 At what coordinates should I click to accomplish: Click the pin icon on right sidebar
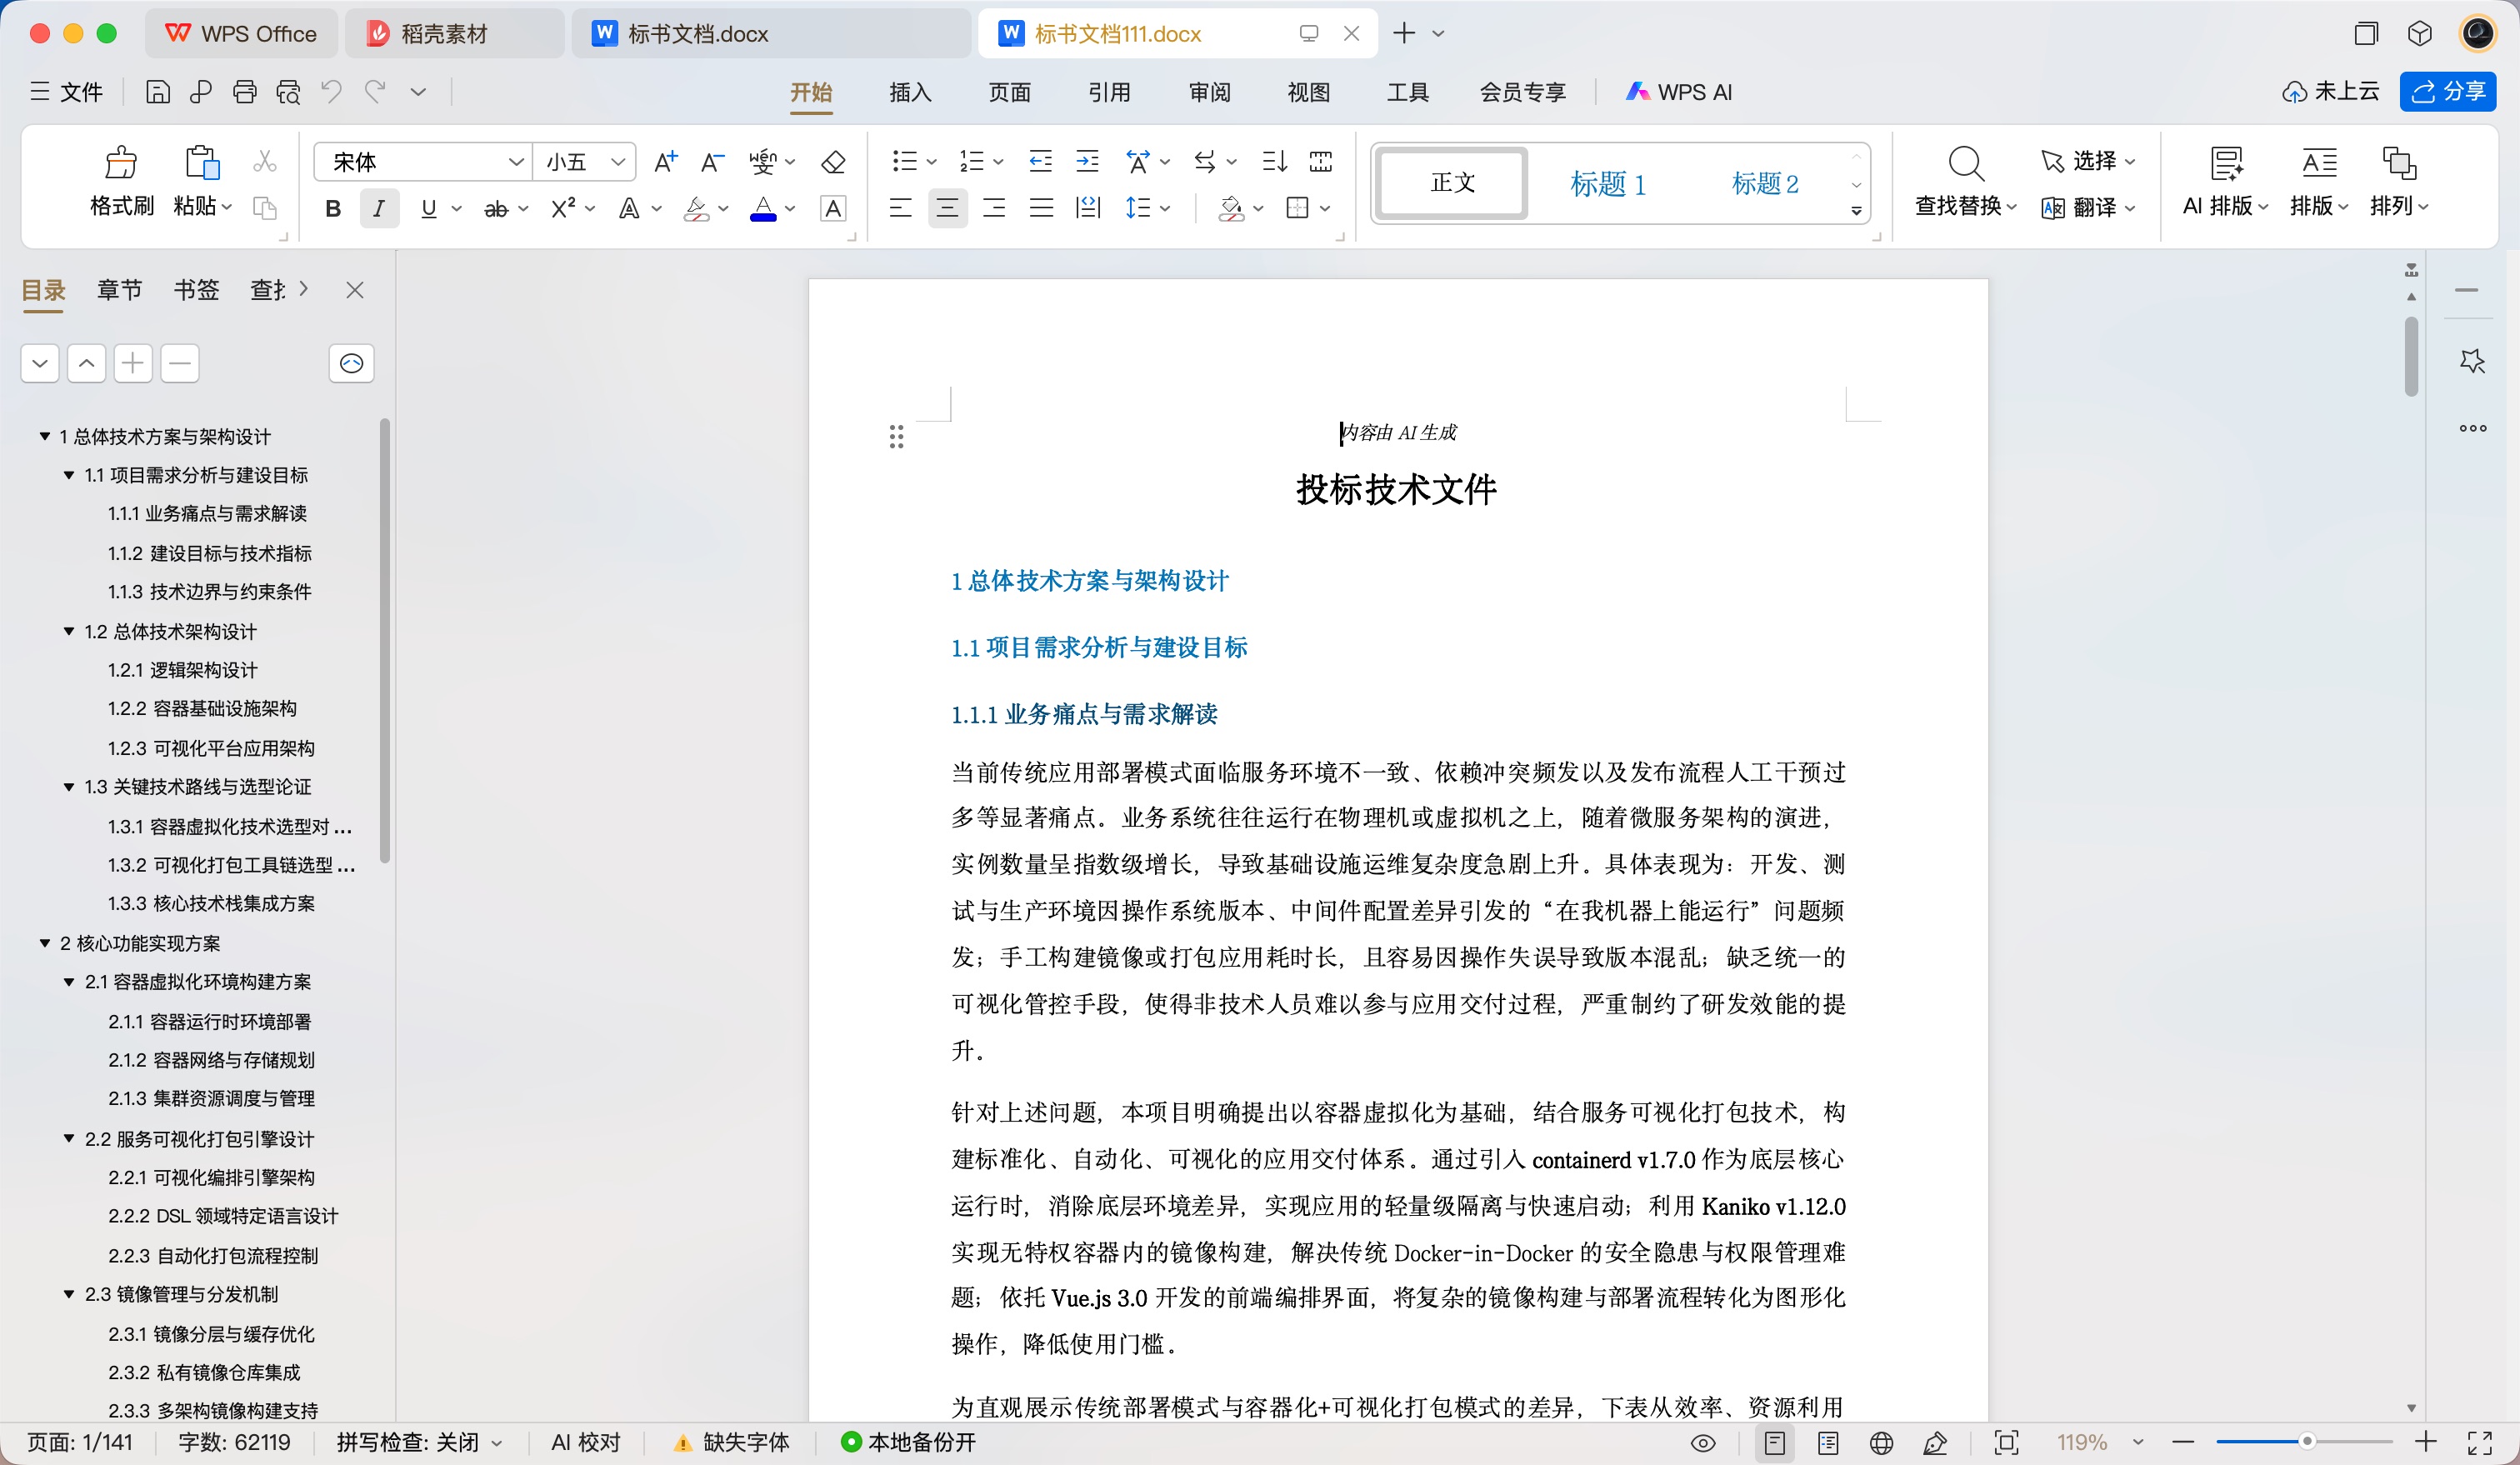pos(2473,360)
